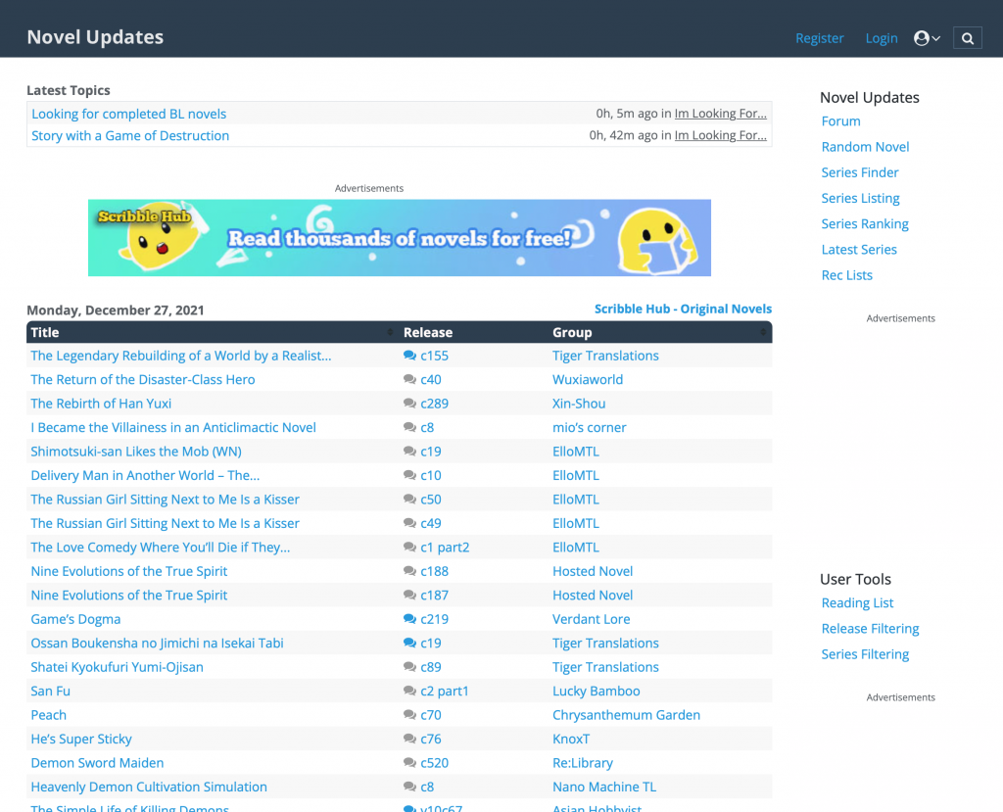Screen dimensions: 1003x812
Task: Open the user account dropdown menu
Action: [x=927, y=38]
